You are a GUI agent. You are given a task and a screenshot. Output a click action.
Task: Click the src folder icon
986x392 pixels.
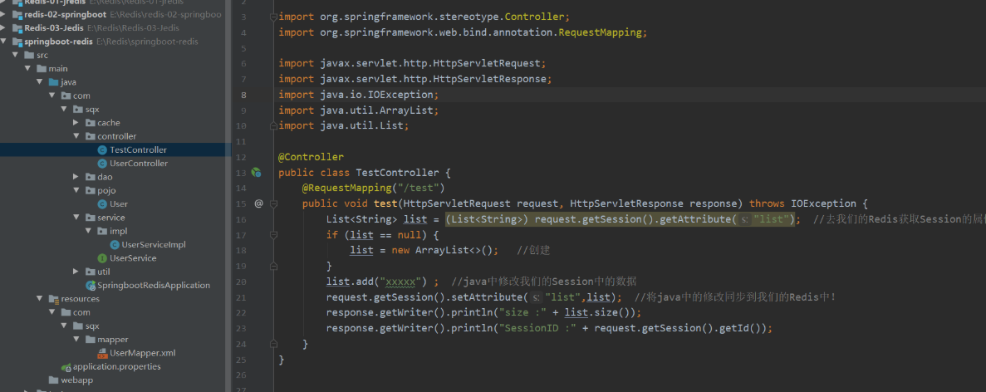pos(30,56)
